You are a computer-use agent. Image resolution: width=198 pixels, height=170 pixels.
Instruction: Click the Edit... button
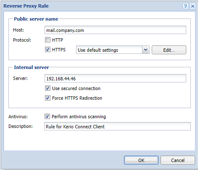tap(169, 50)
